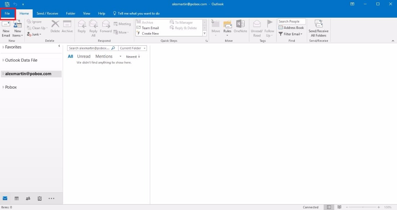Choose the Create New quick step
The width and height of the screenshot is (397, 210).
point(148,33)
